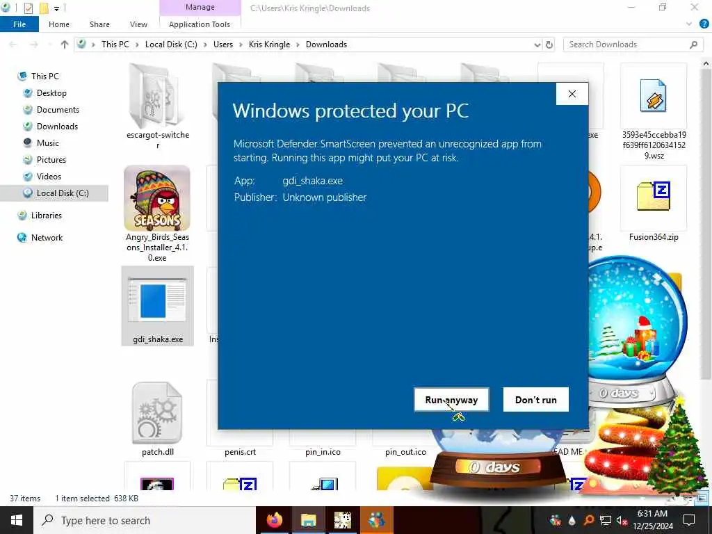Open the network status tray icon
The image size is (712, 534).
(x=606, y=520)
